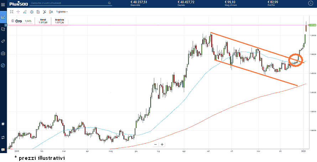The image size is (317, 162).
Task: Zoom out chart with minus button
Action: point(156,144)
